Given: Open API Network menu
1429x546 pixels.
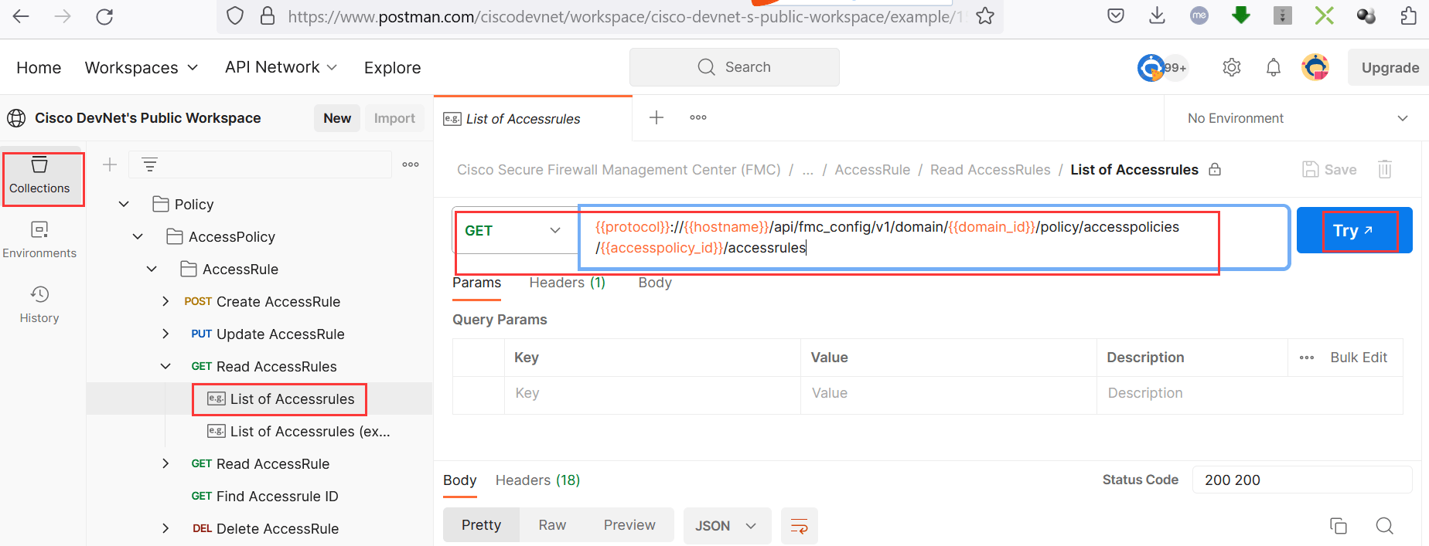Looking at the screenshot, I should [281, 67].
